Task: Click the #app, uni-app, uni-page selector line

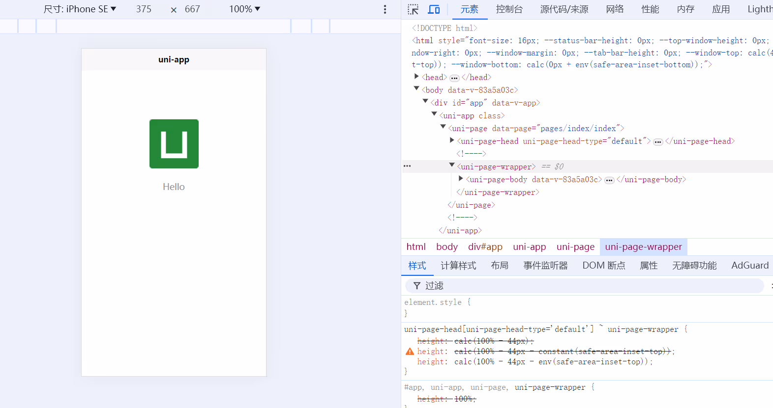Action: point(500,387)
